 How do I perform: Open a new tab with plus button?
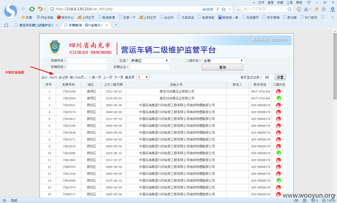(x=116, y=25)
